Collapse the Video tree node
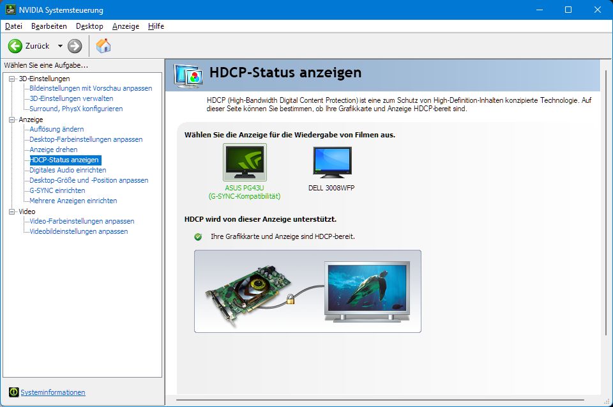Viewport: 613px width, 407px height. (x=11, y=211)
